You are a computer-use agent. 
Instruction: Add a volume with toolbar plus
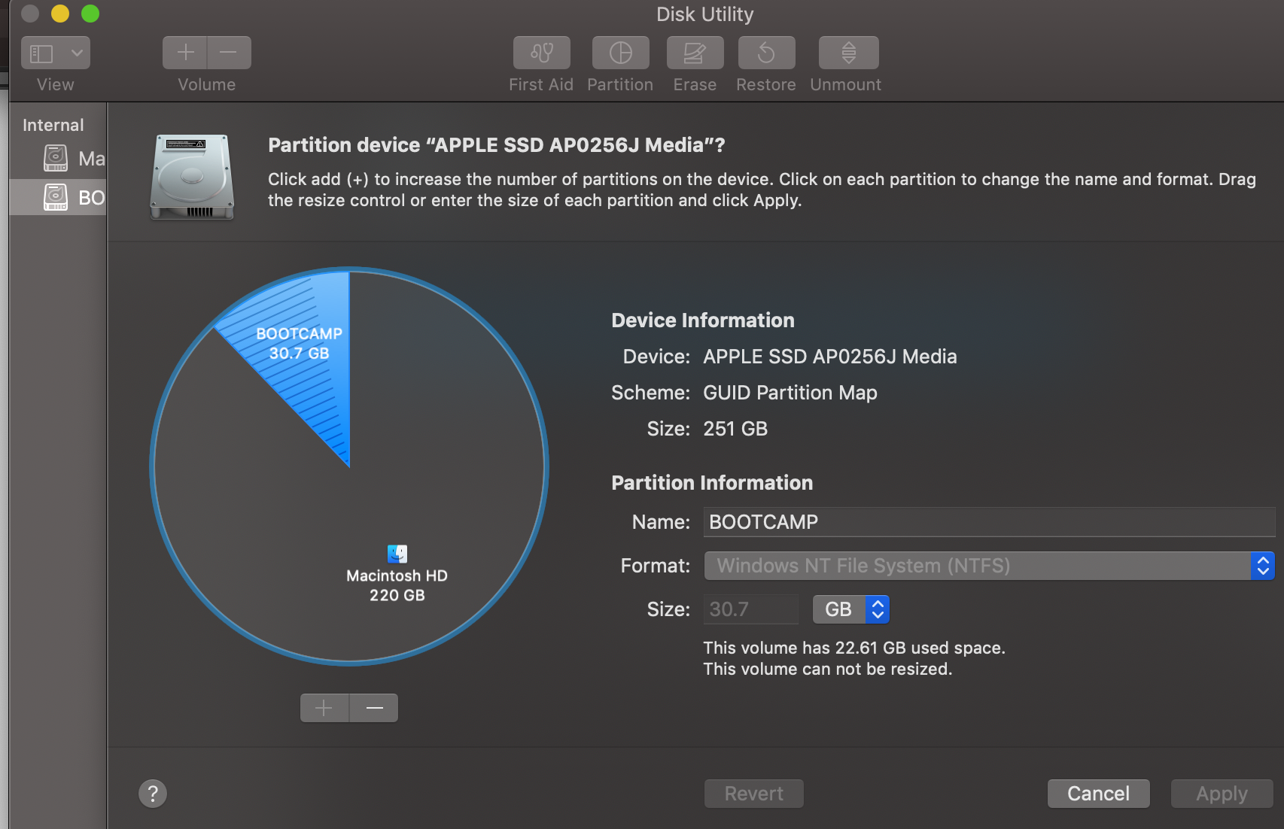[185, 53]
